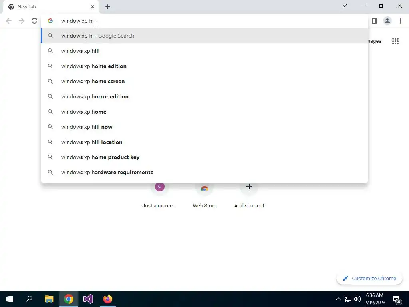
Task: Choose 'windows xp hill' suggestion
Action: click(204, 51)
